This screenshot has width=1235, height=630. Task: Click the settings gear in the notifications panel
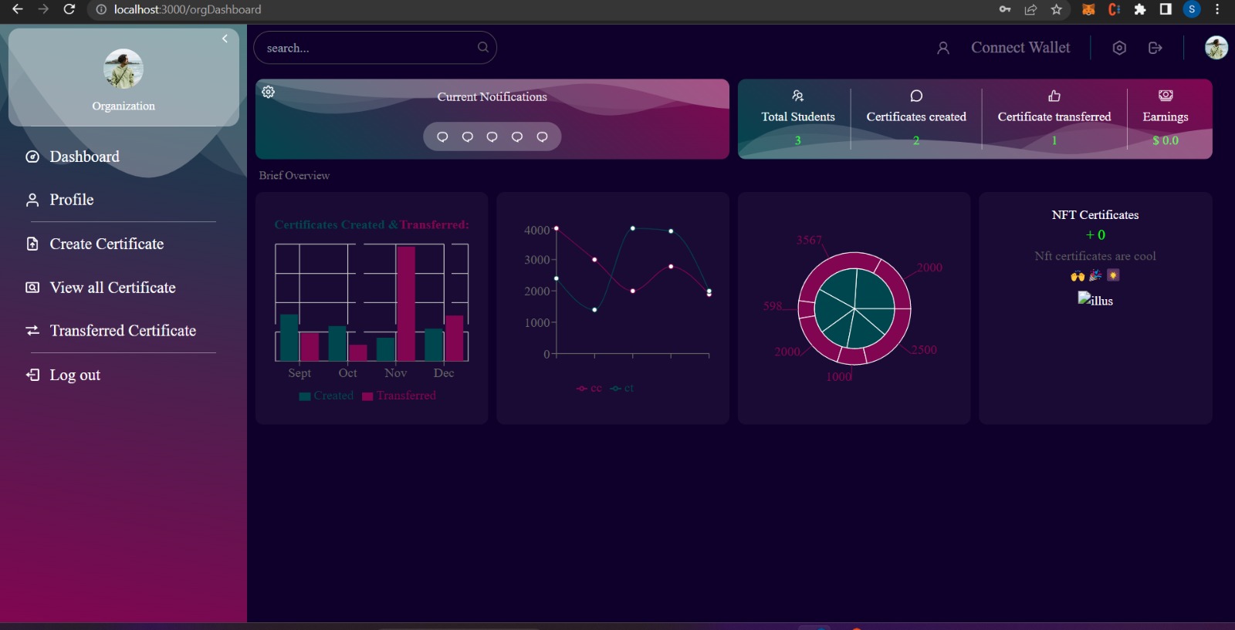coord(268,92)
